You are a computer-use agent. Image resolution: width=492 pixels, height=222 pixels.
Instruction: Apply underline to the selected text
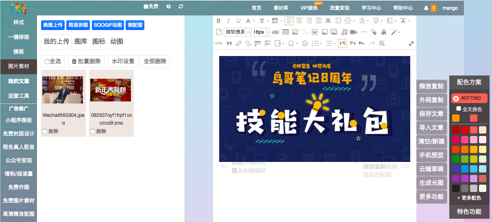click(238, 21)
